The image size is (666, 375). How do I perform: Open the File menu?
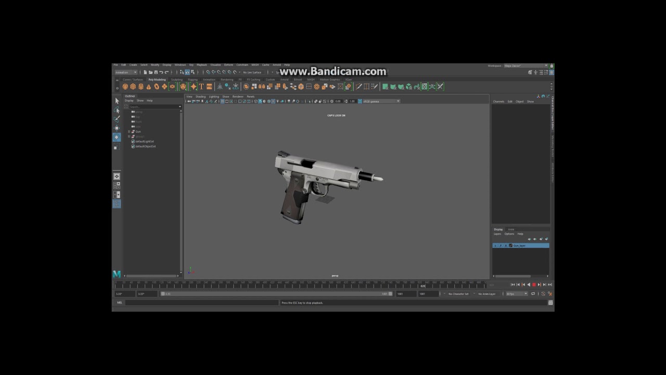coord(116,65)
